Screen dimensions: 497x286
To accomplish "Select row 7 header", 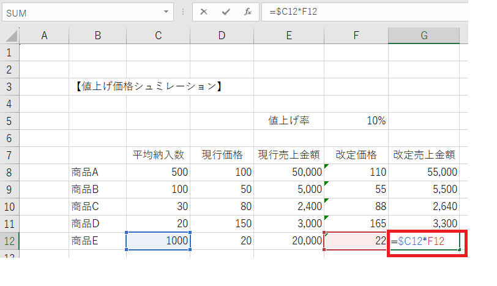I will coord(9,155).
